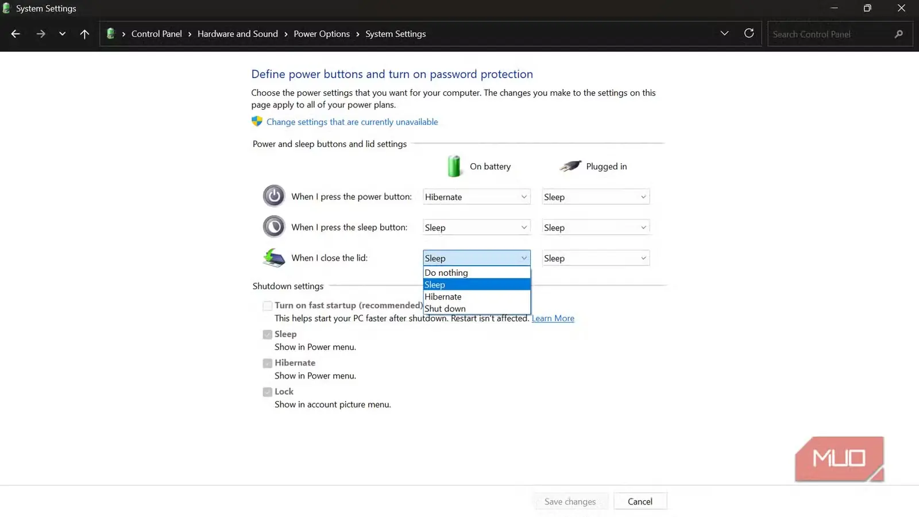The image size is (919, 517).
Task: Open Change settings that are currently unavailable
Action: (x=352, y=122)
